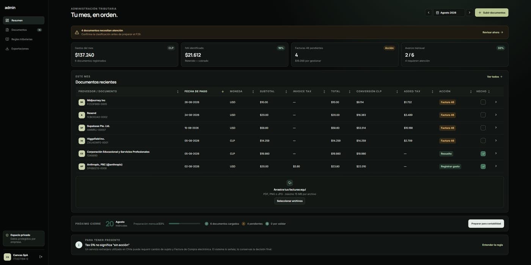531x265 pixels.
Task: Click Preparar para contabilidad button
Action: [x=486, y=224]
